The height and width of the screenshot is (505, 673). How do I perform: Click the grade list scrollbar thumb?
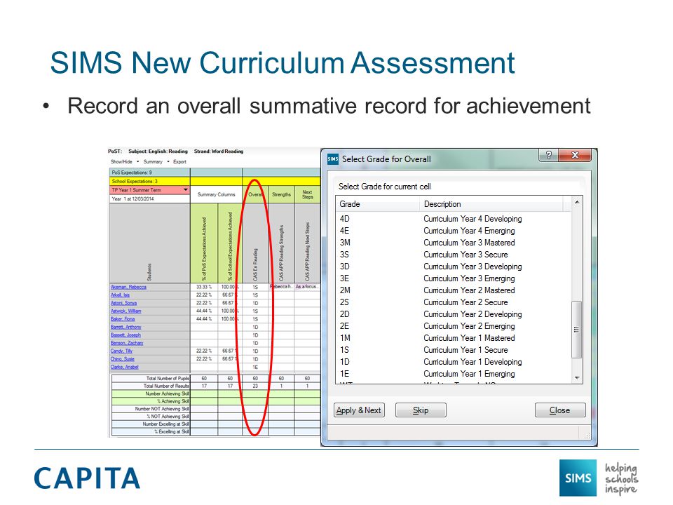577,330
